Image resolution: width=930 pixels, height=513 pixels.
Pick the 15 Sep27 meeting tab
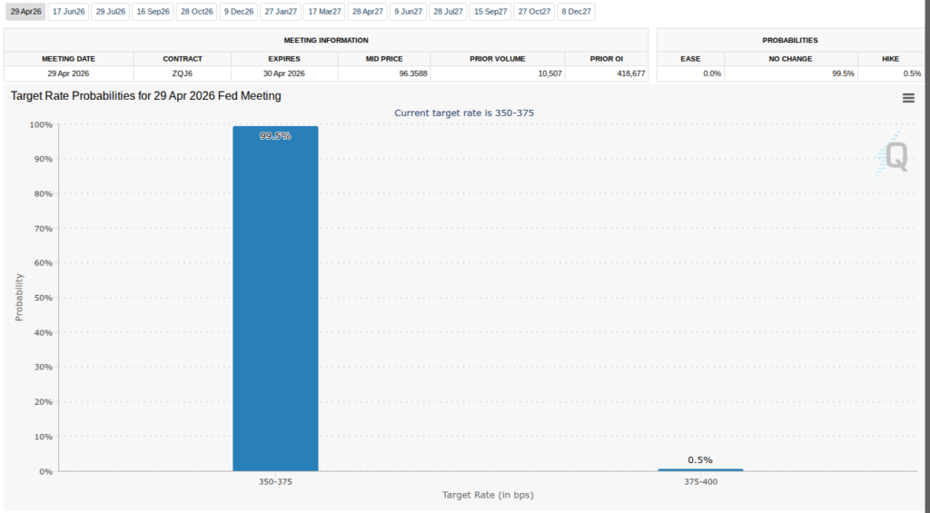point(490,12)
